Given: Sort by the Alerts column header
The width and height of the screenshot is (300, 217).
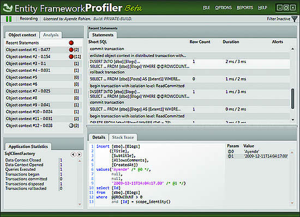Looking at the screenshot, I should coord(278,42).
